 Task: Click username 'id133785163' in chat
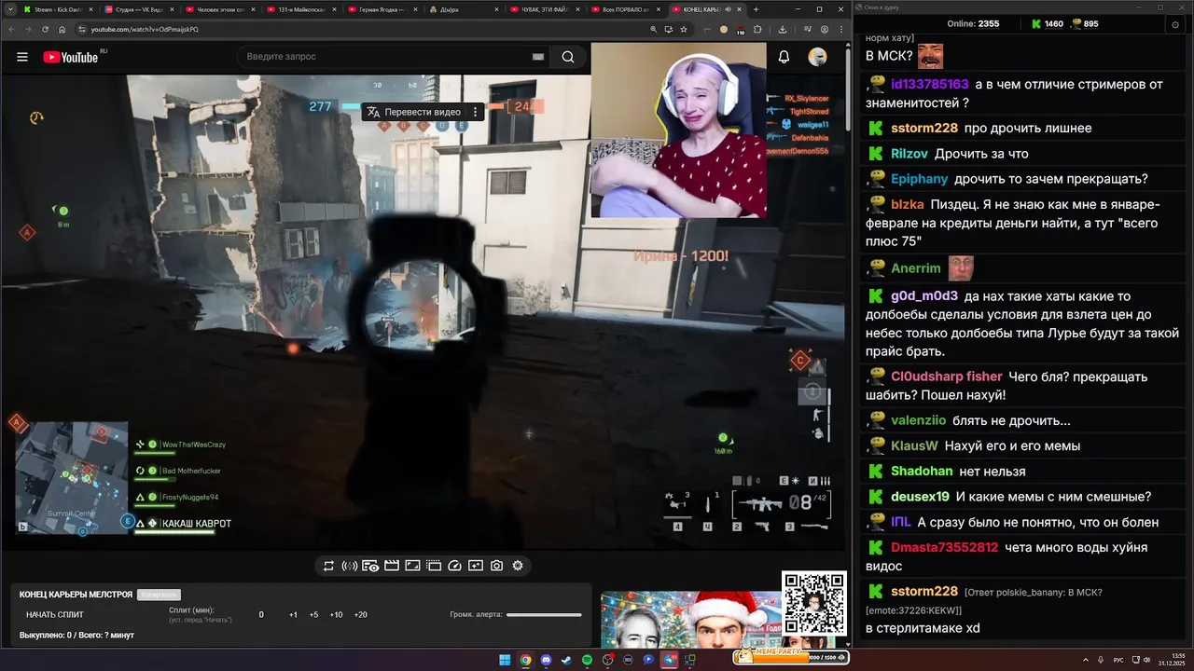click(x=930, y=84)
